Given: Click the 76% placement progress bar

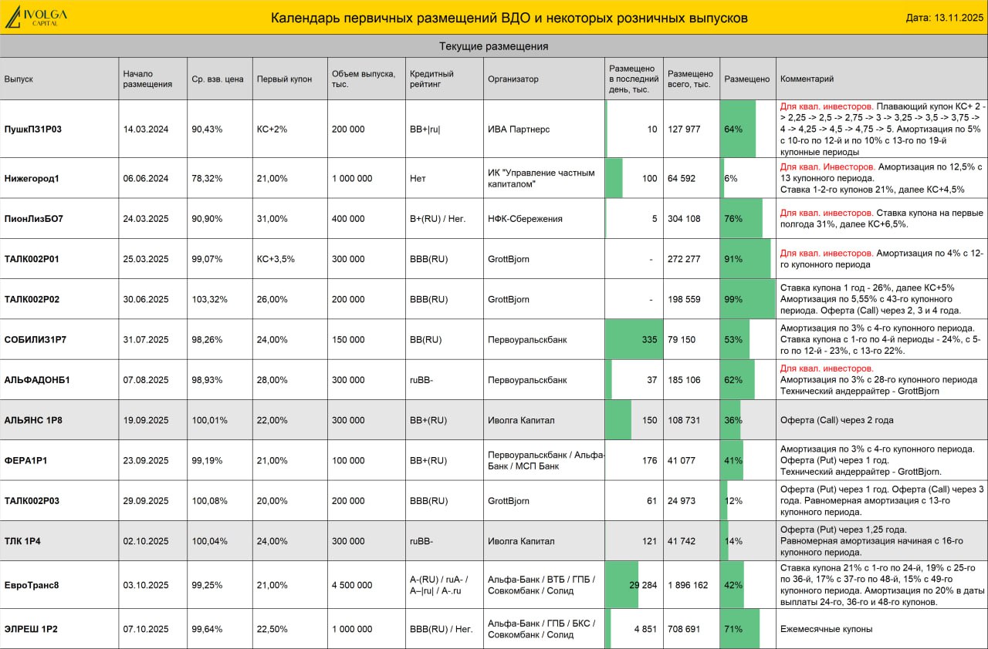Looking at the screenshot, I should [742, 218].
